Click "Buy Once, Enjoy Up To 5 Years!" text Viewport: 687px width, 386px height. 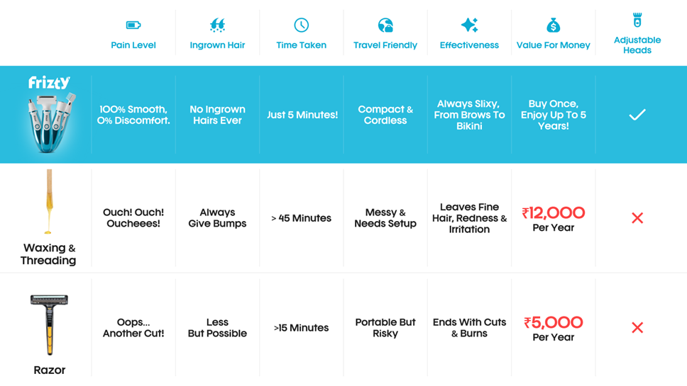coord(554,115)
